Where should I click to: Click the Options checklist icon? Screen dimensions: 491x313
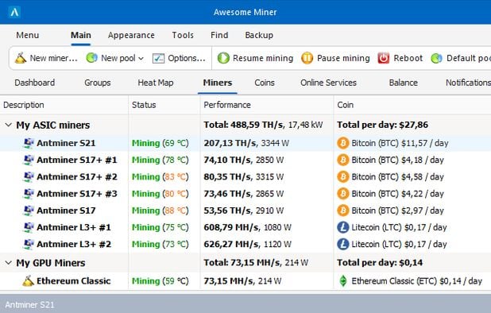point(158,58)
